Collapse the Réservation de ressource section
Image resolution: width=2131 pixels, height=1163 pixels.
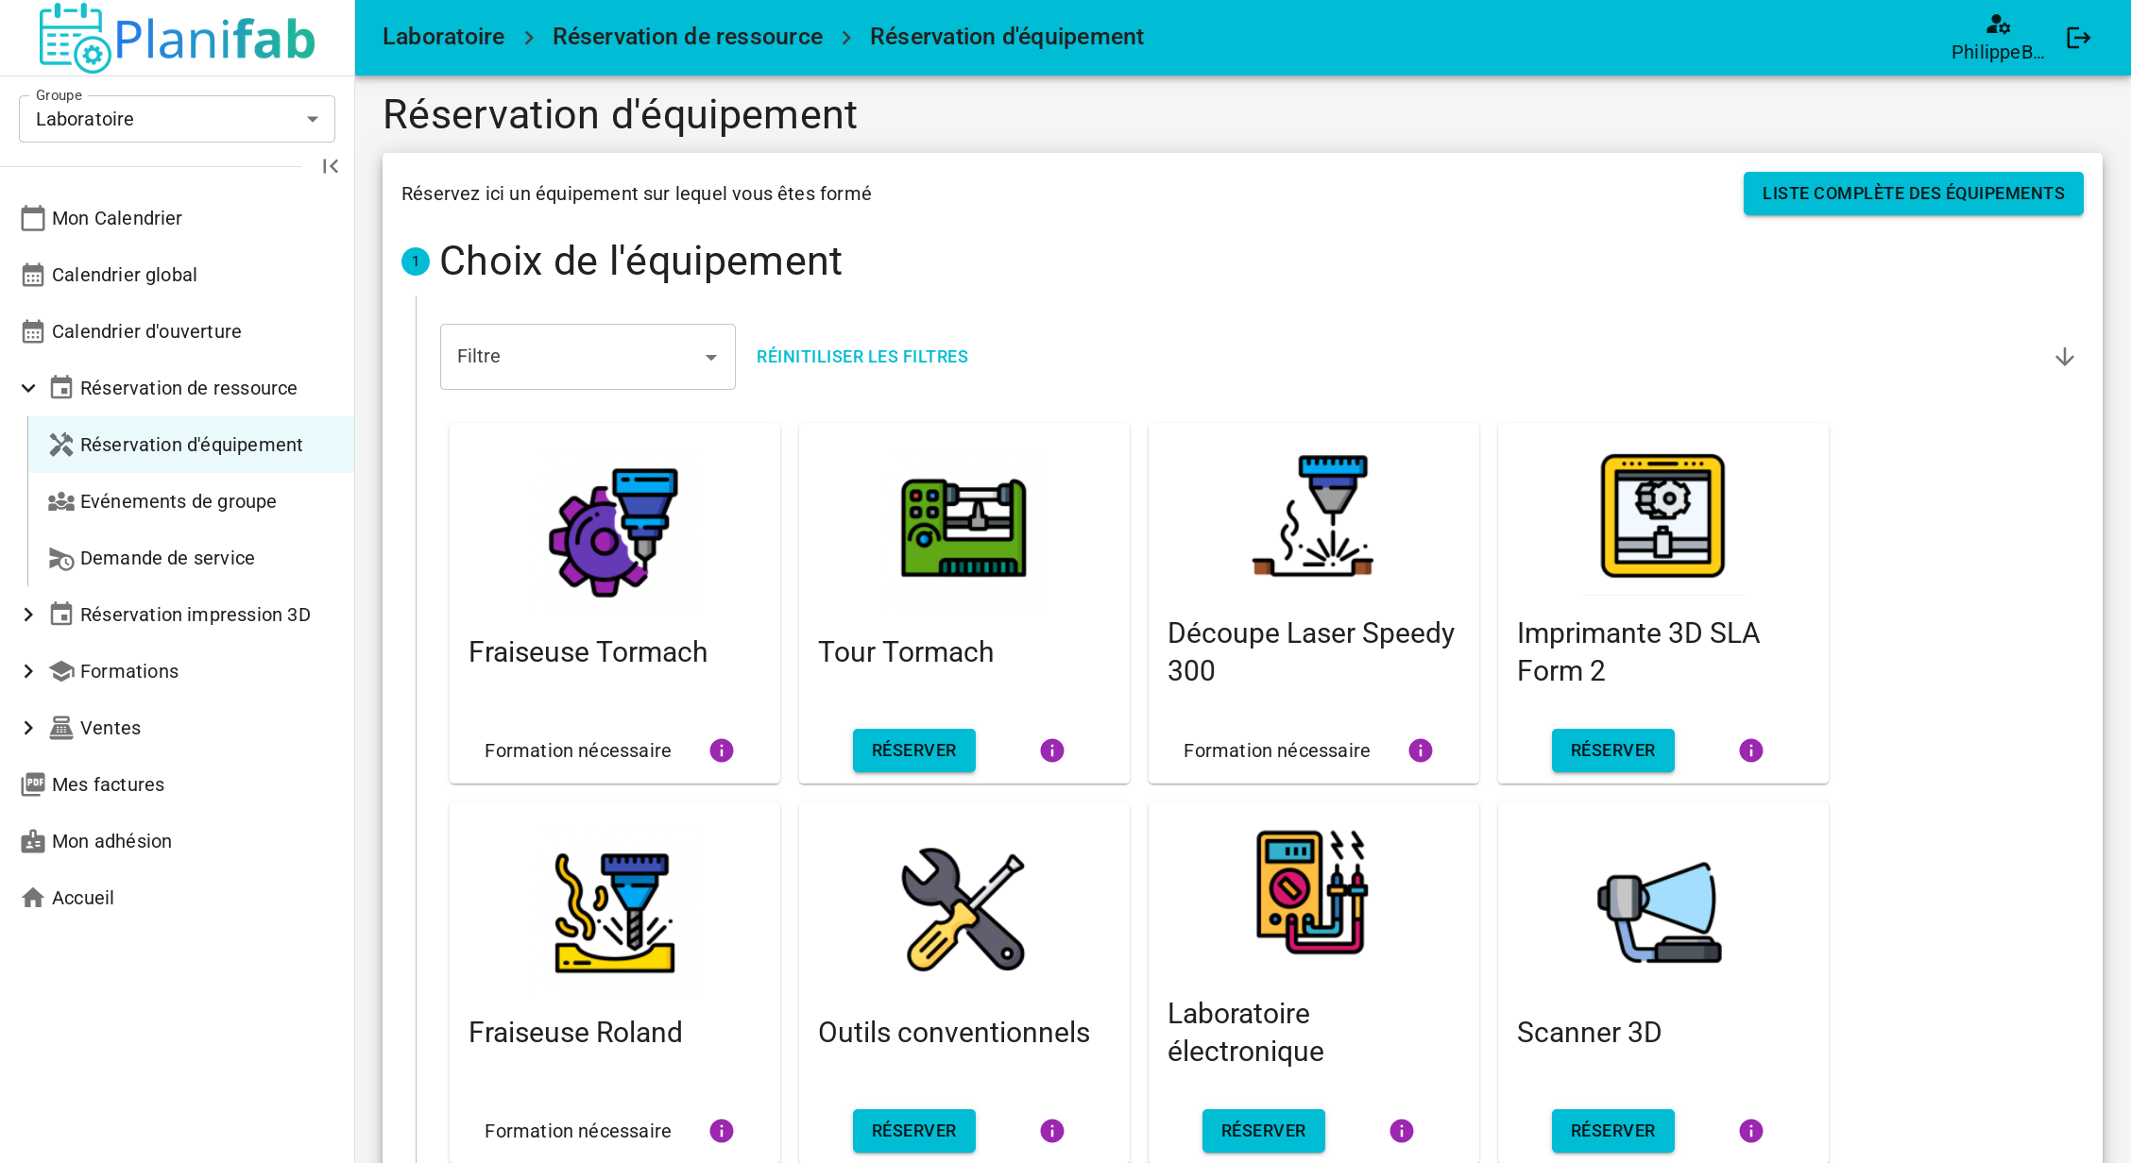(27, 388)
